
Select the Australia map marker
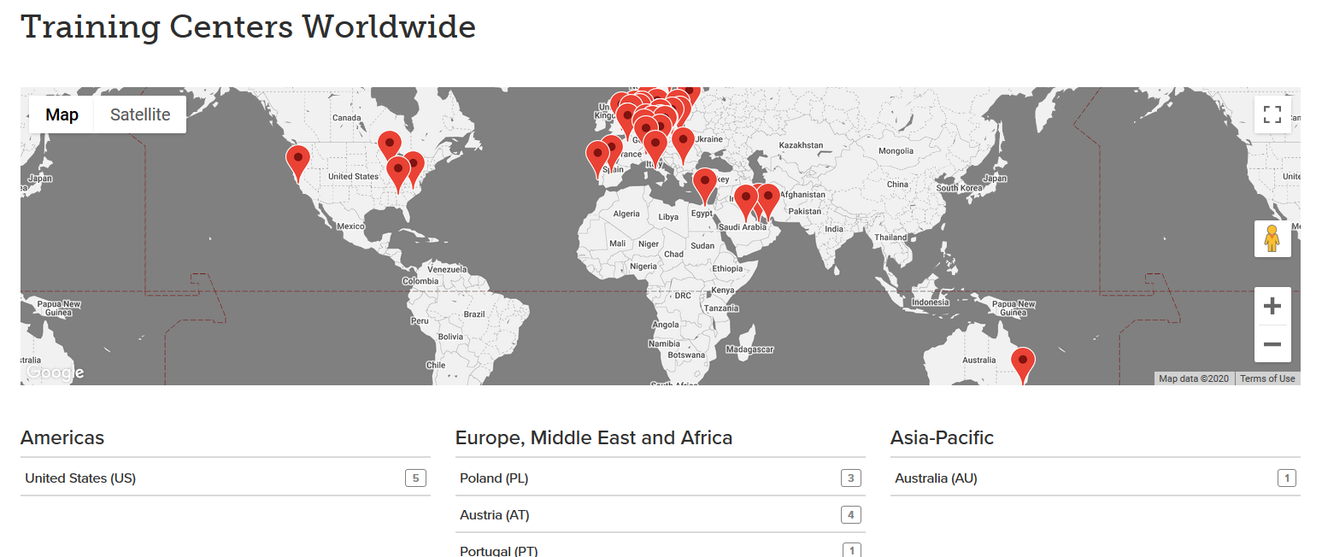click(x=1023, y=365)
